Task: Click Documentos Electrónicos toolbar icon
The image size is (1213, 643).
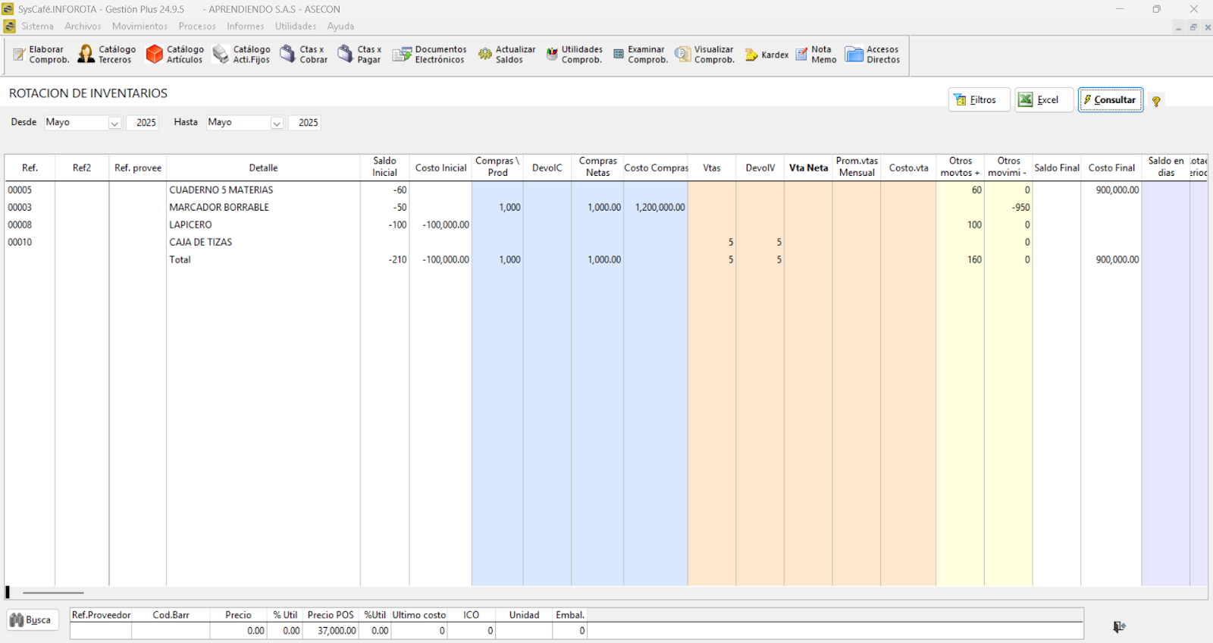Action: coord(401,55)
